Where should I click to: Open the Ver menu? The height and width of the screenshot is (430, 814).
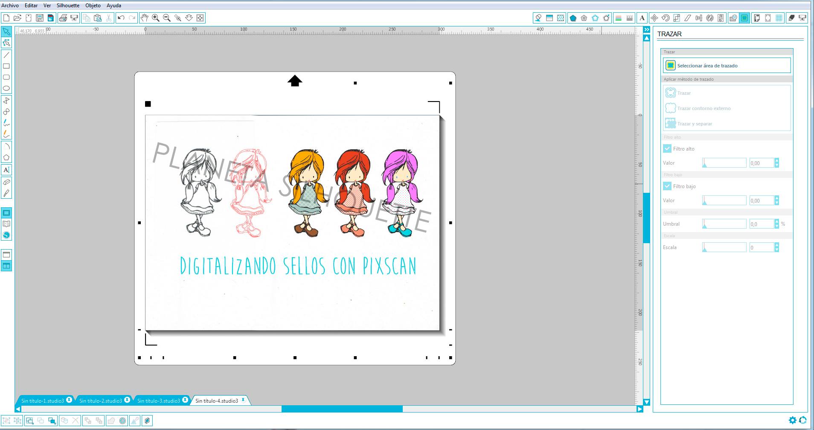pyautogui.click(x=47, y=6)
